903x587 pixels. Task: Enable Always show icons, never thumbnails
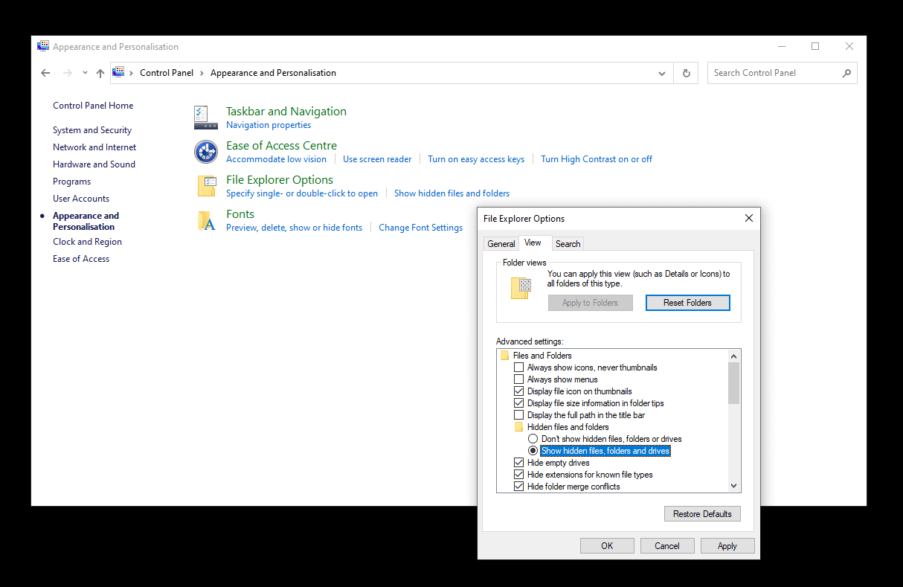click(518, 367)
